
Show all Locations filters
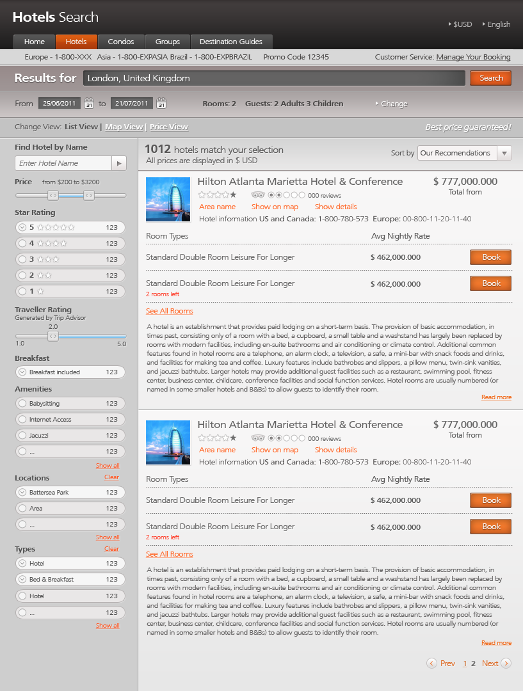pyautogui.click(x=107, y=537)
